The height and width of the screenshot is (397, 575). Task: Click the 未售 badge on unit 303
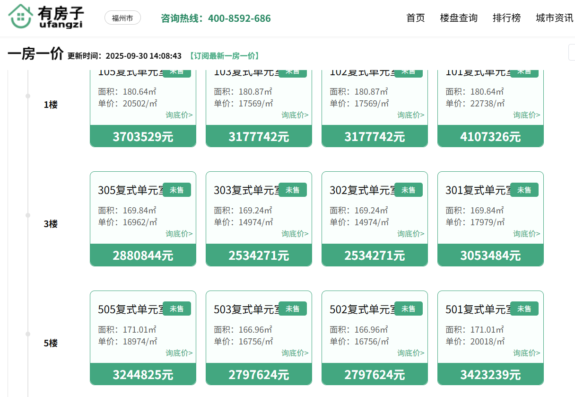pos(292,190)
